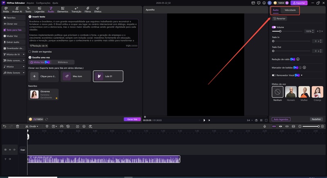Image resolution: width=327 pixels, height=178 pixels.
Task: Undo the last action in the timeline toolbar
Action: click(4, 126)
